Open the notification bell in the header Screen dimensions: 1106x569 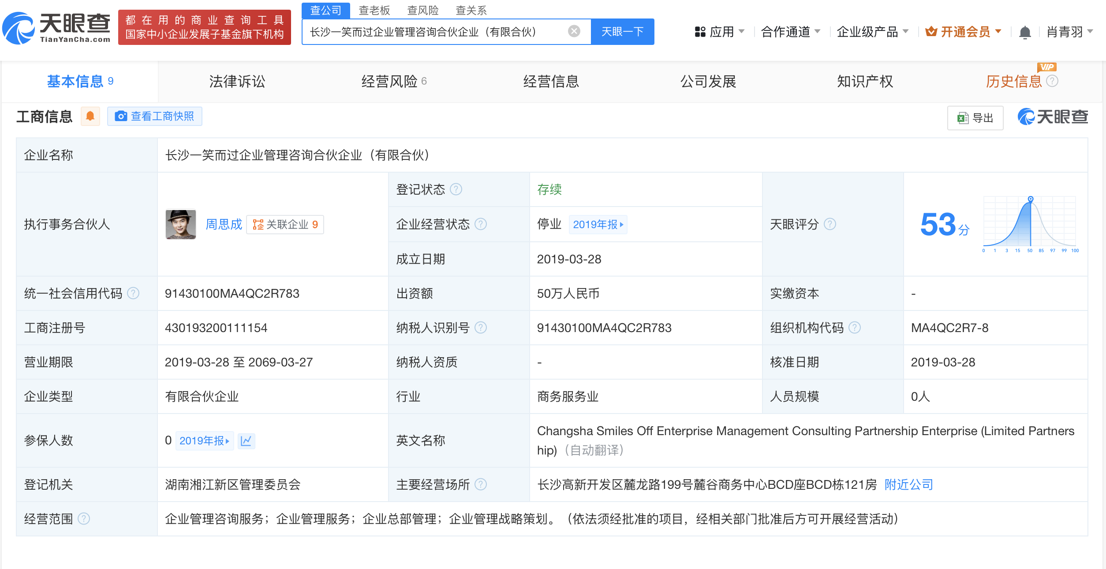[1025, 32]
